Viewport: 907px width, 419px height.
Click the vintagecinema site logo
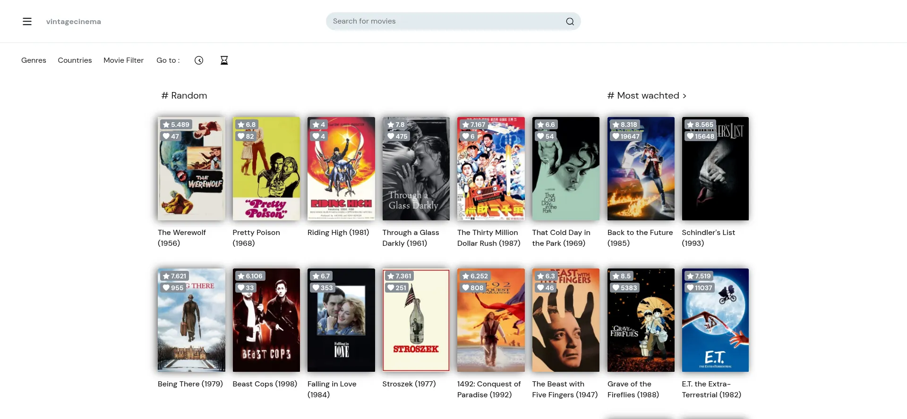[74, 22]
